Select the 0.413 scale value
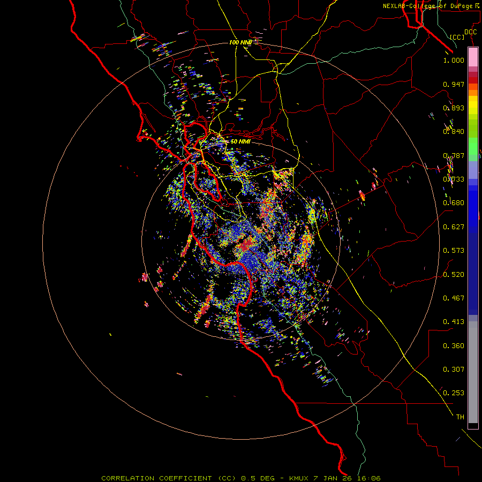482x482 pixels. [454, 322]
